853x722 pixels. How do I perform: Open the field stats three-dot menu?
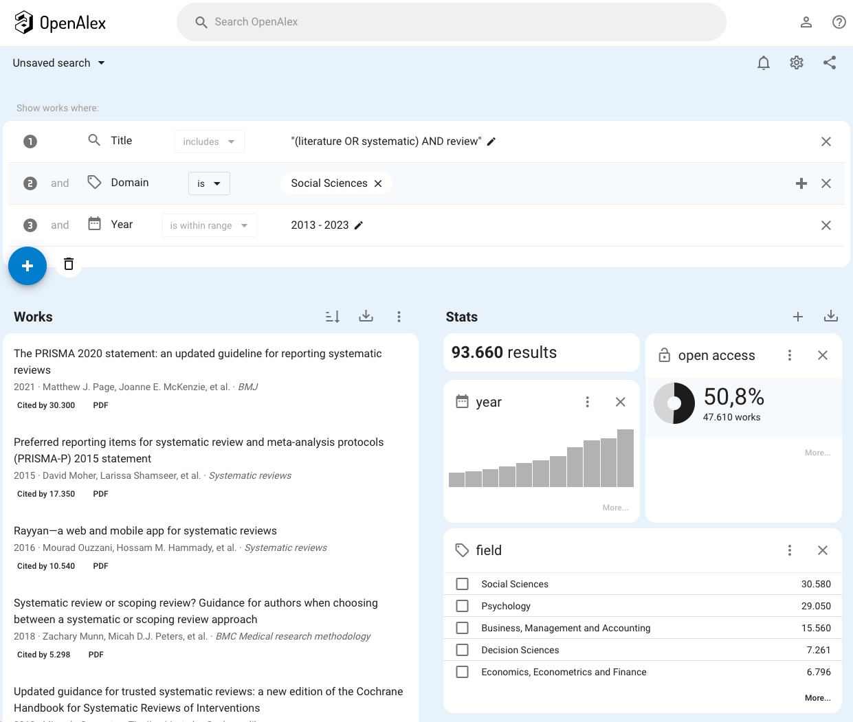pos(789,550)
